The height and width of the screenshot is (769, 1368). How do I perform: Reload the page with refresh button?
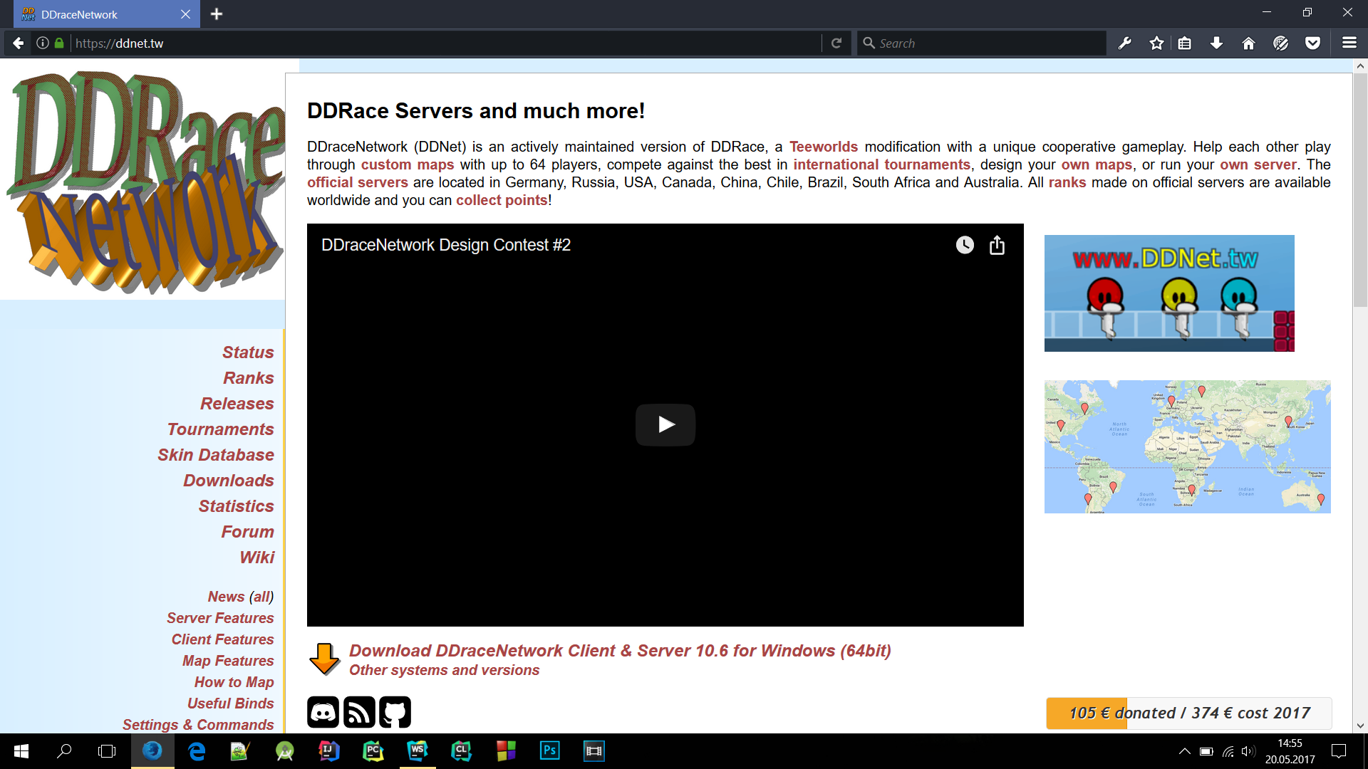(836, 43)
